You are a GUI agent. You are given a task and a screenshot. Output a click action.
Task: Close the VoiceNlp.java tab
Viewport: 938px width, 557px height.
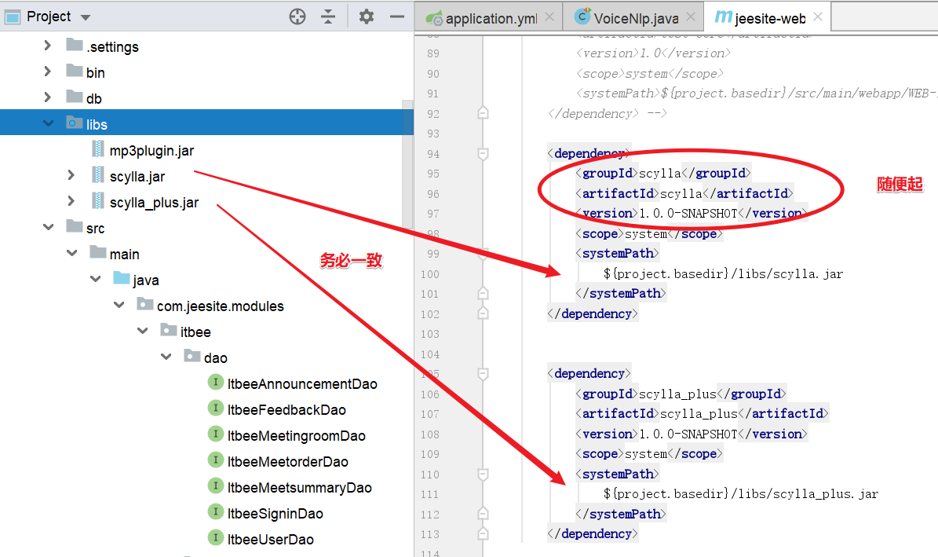coord(691,16)
